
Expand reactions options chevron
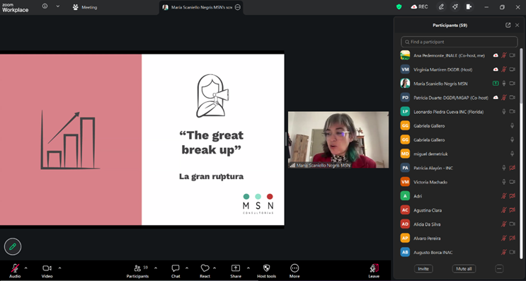(x=215, y=268)
